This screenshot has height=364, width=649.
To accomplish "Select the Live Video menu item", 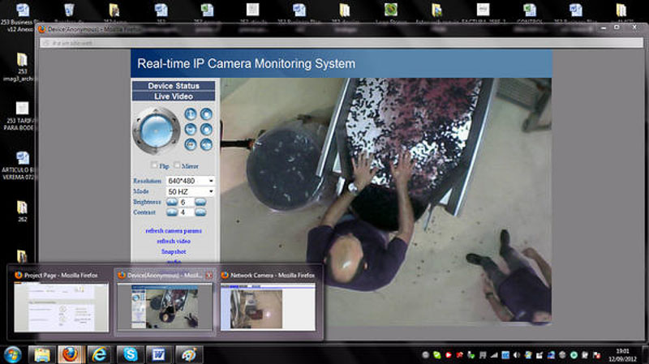I will coord(174,96).
